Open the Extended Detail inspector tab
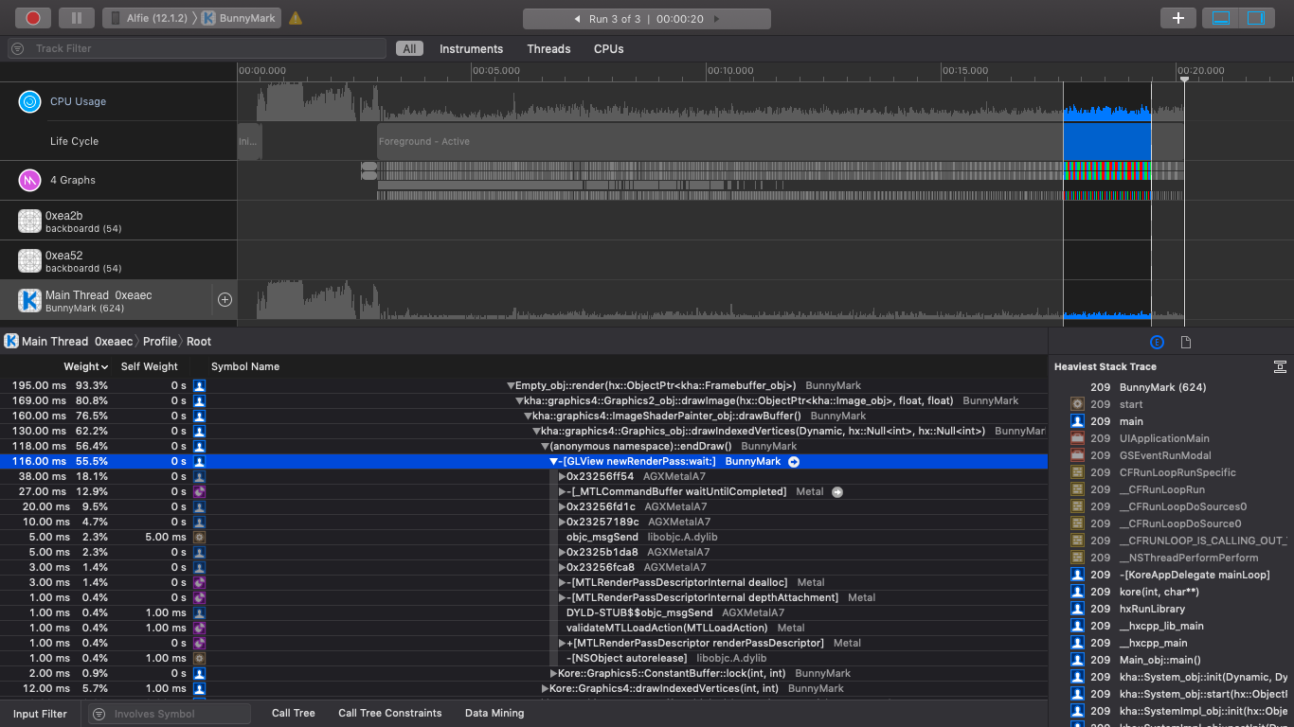Screen dimensions: 1294x727 [1157, 342]
